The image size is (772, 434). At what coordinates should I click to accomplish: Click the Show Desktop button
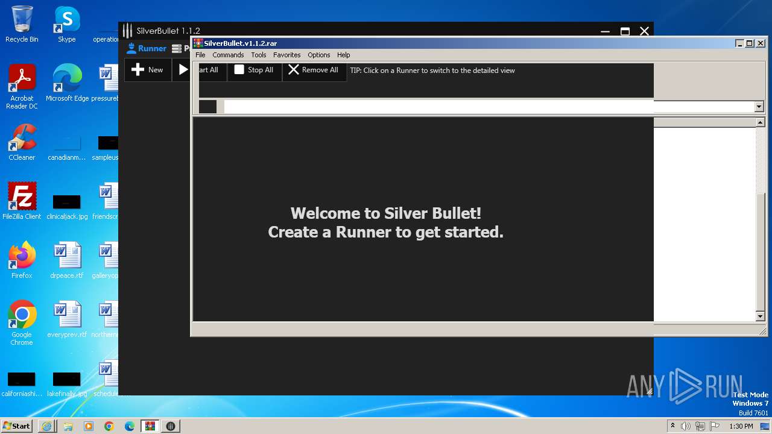pyautogui.click(x=765, y=426)
